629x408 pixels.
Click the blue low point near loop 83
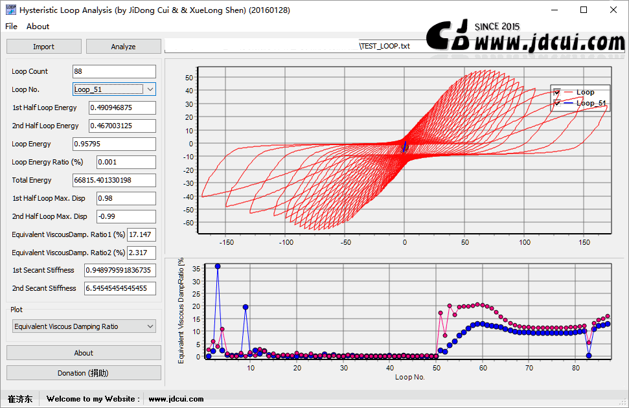(x=589, y=356)
